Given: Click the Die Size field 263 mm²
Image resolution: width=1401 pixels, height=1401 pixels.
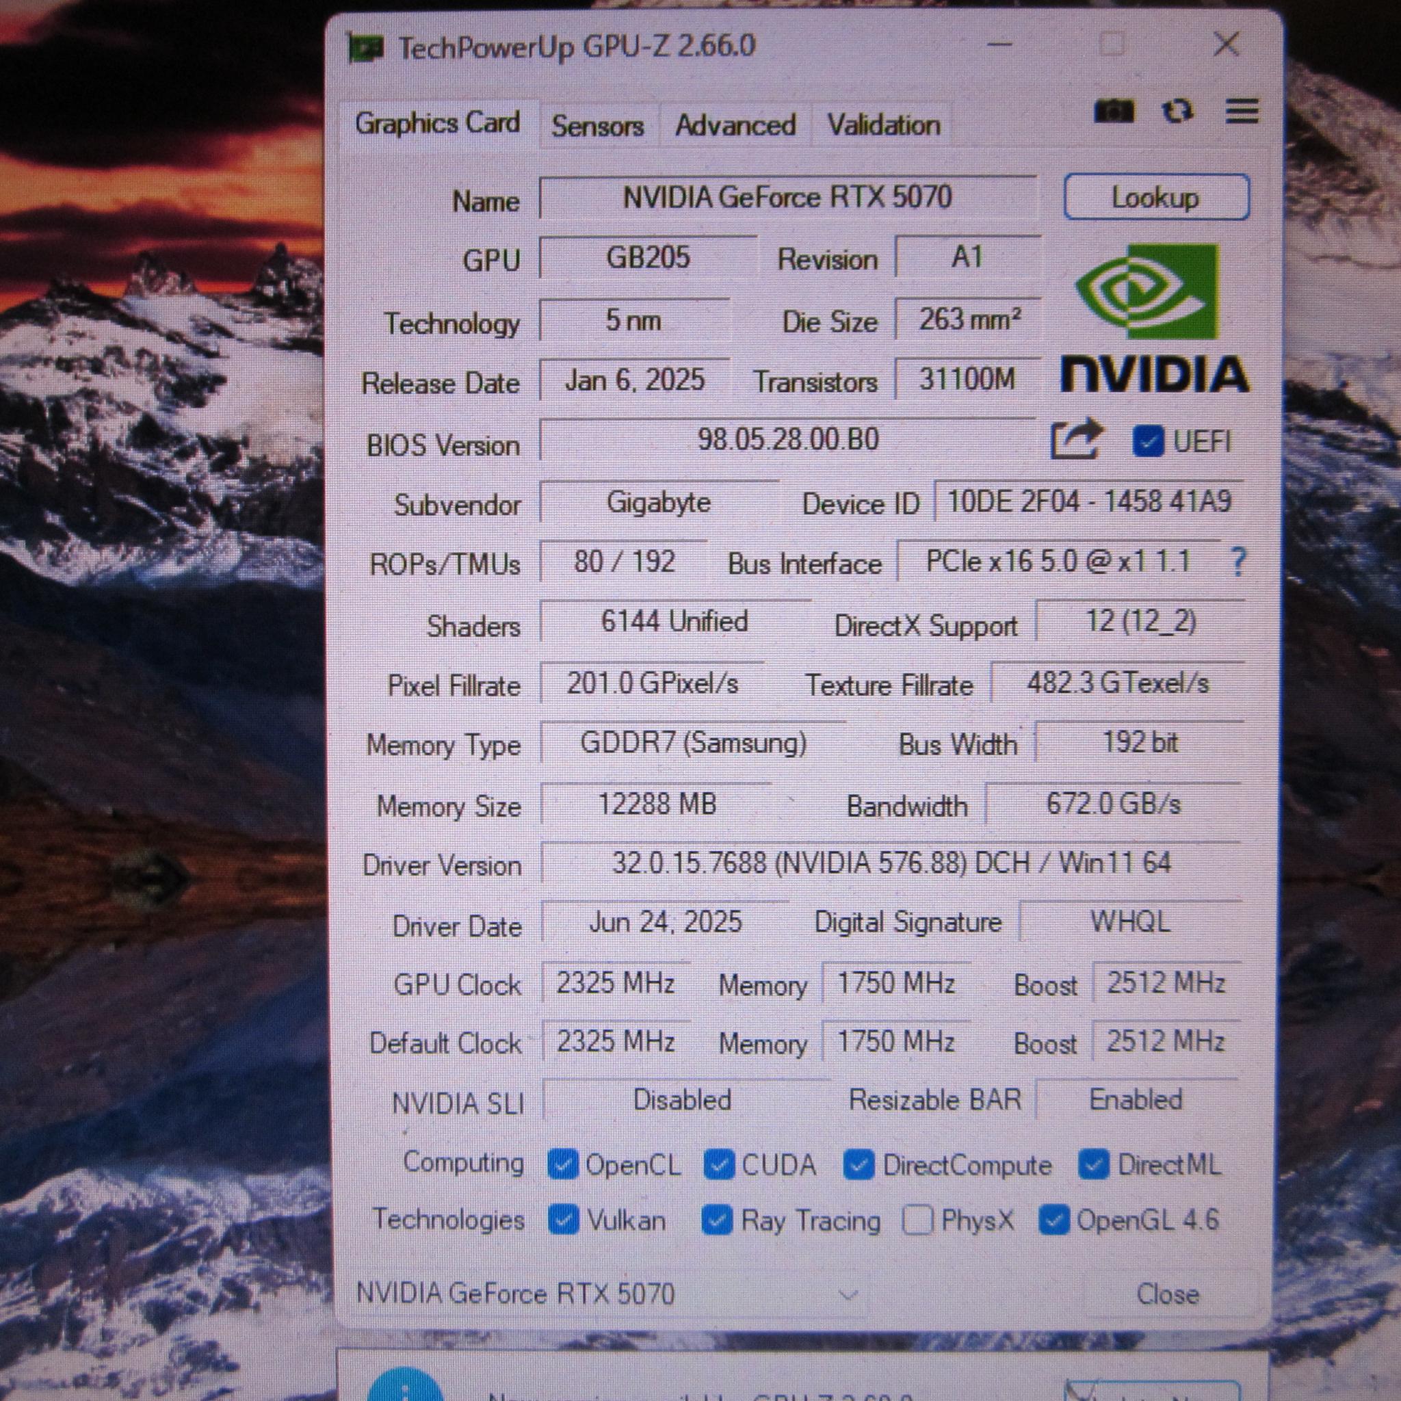Looking at the screenshot, I should pos(968,319).
